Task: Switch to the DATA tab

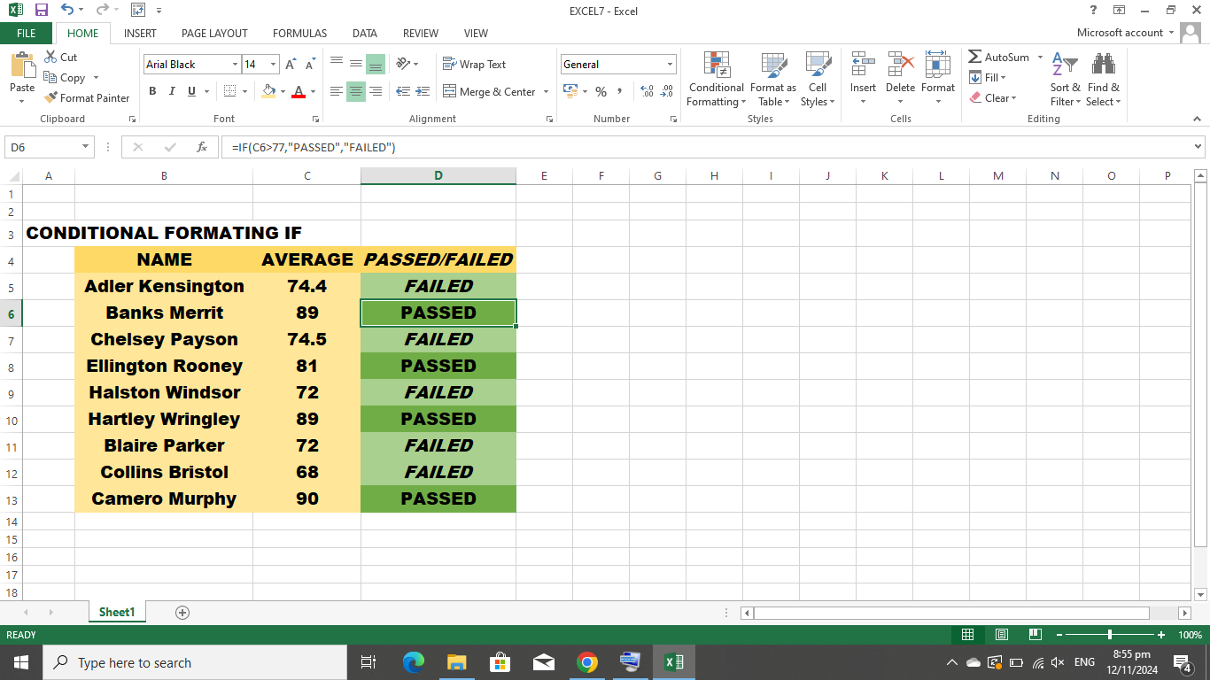Action: tap(365, 34)
